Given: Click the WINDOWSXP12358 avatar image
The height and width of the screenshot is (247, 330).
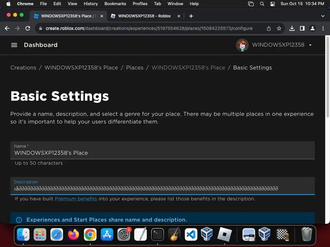Looking at the screenshot, I should pos(242,45).
